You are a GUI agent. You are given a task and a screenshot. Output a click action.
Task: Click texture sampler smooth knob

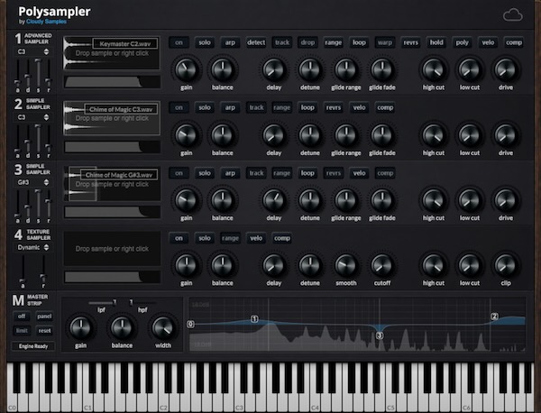[x=345, y=265]
